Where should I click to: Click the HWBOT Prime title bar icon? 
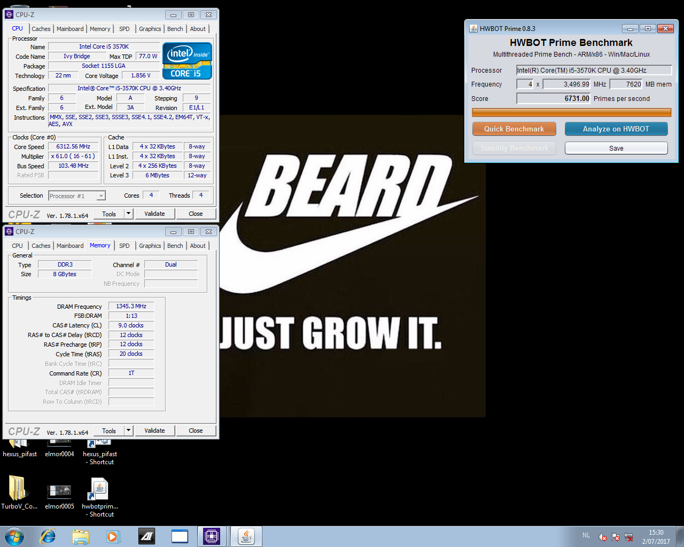[x=473, y=28]
